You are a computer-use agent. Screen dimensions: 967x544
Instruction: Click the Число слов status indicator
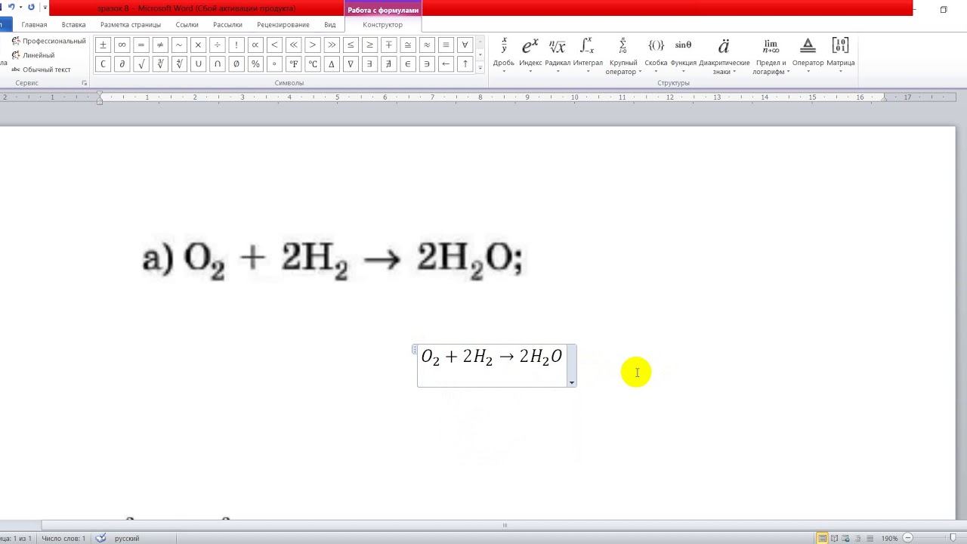pyautogui.click(x=63, y=538)
